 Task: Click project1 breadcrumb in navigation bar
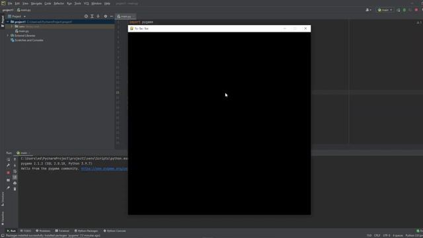[8, 10]
